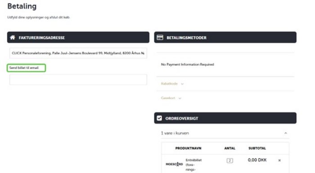
Task: Click the Ordreoversigt section header
Action: (x=225, y=118)
